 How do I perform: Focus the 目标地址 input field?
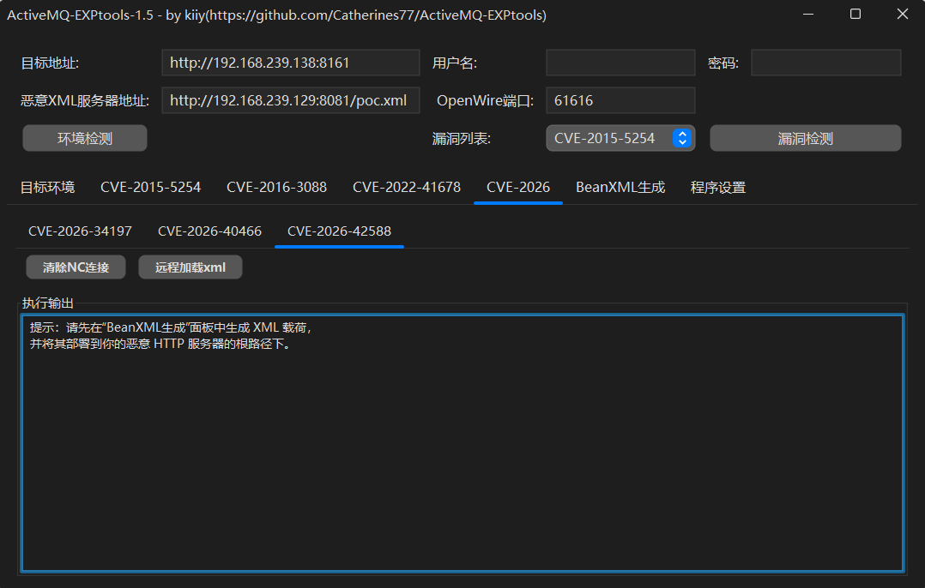(291, 63)
